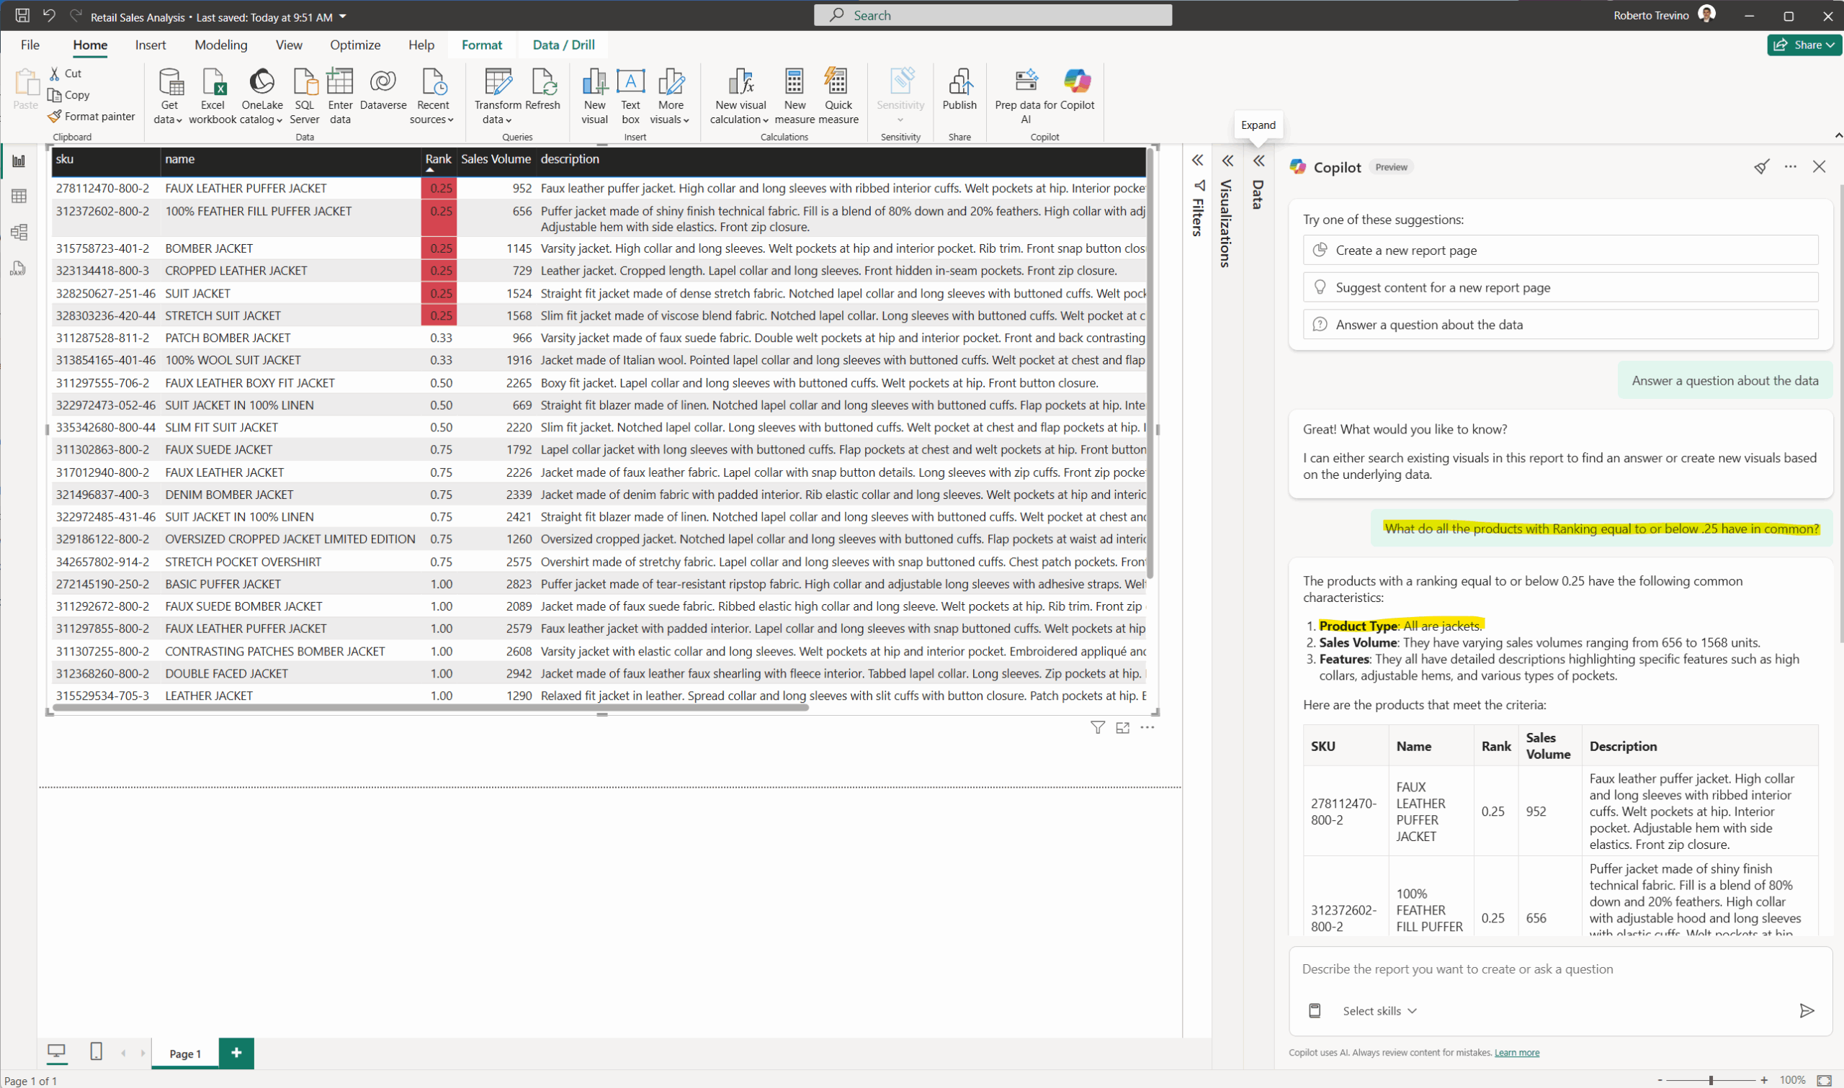Viewport: 1844px width, 1088px height.
Task: Click the Publish icon
Action: pyautogui.click(x=959, y=83)
